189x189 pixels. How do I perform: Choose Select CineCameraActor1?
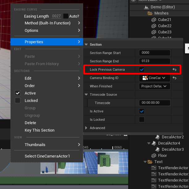tap(47, 156)
